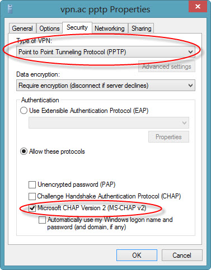Select the Security tab
The width and height of the screenshot is (211, 270).
point(77,27)
